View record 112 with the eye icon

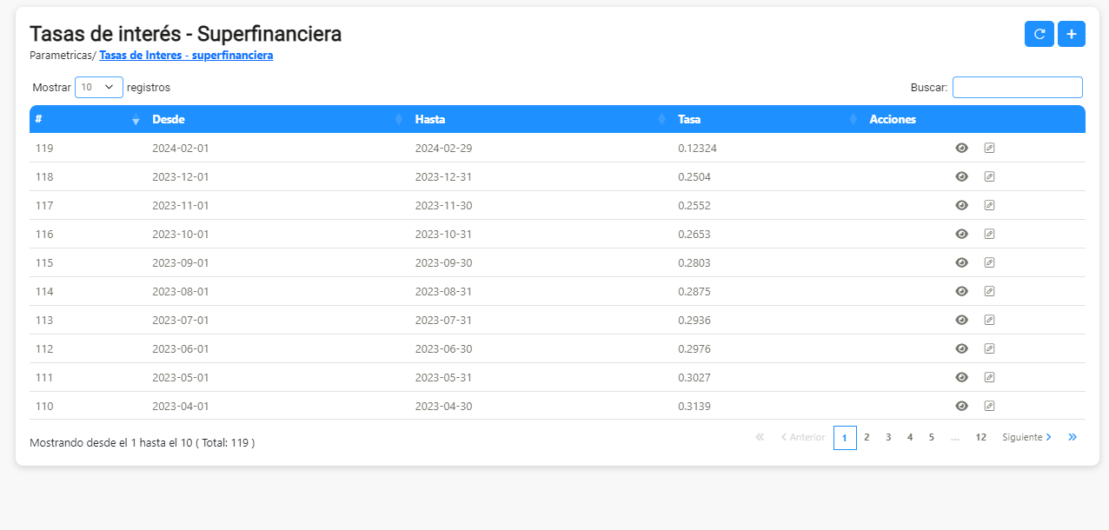click(961, 348)
